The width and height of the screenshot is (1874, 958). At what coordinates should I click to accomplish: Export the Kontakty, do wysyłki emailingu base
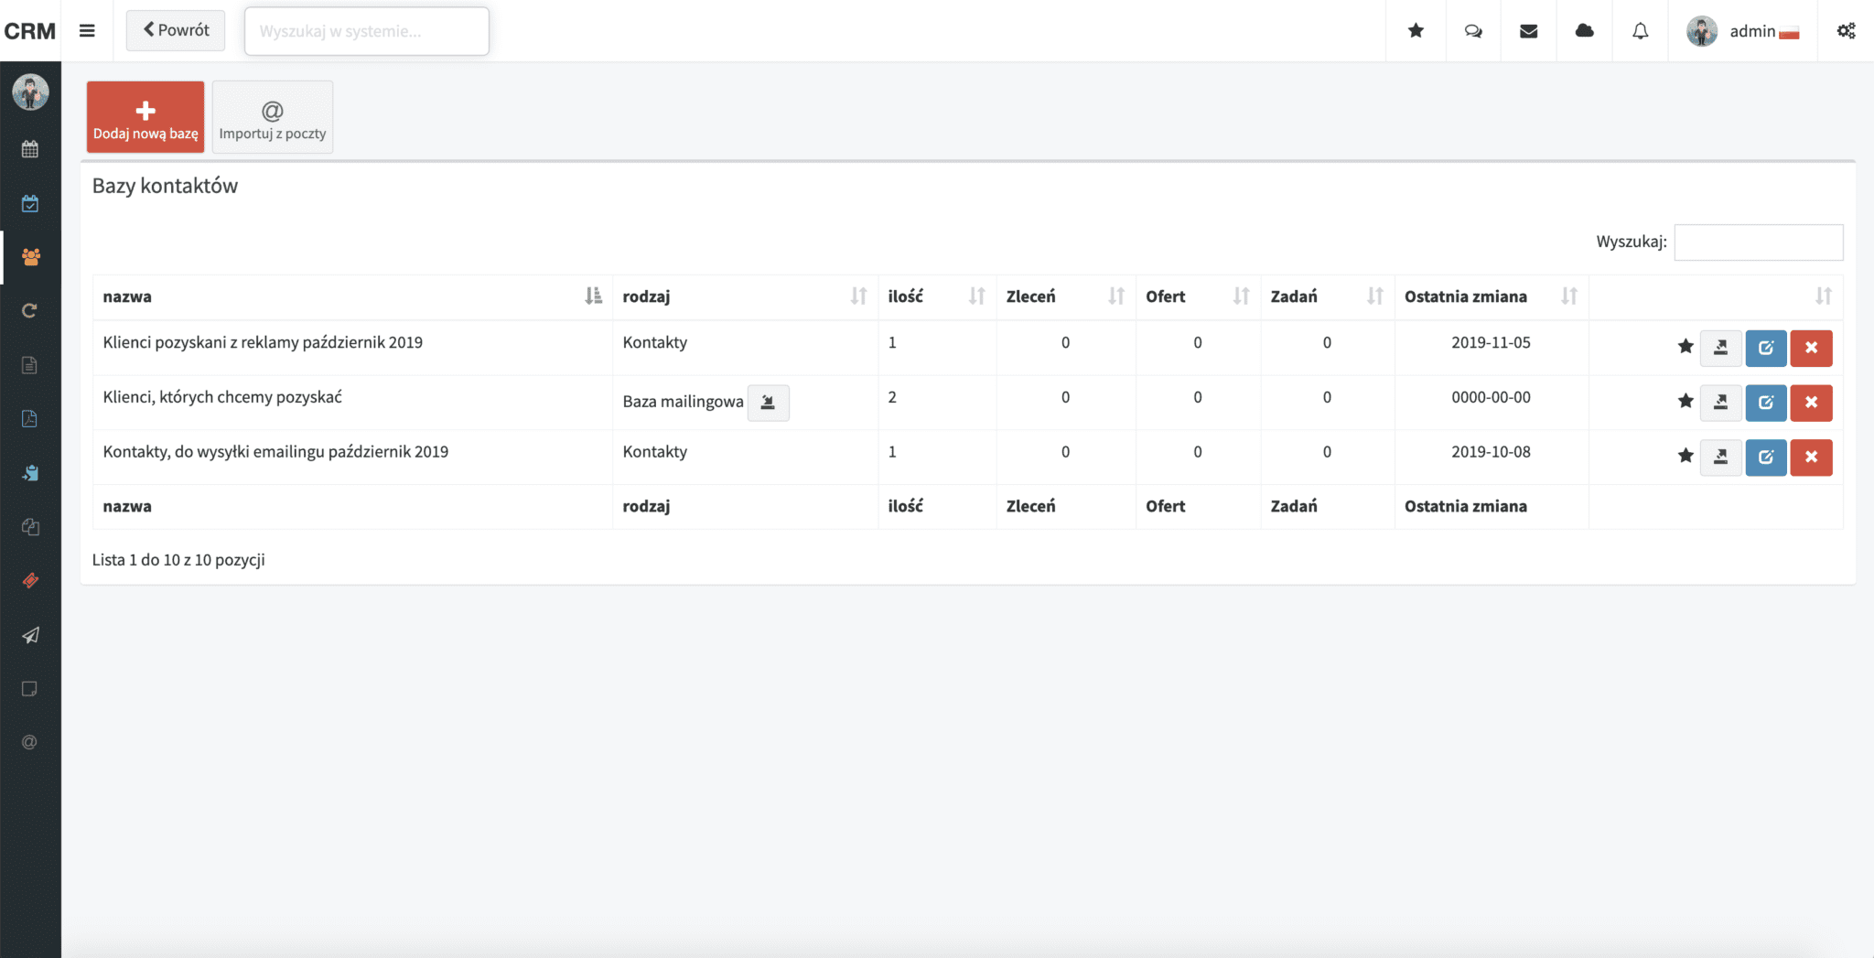[x=1720, y=457]
